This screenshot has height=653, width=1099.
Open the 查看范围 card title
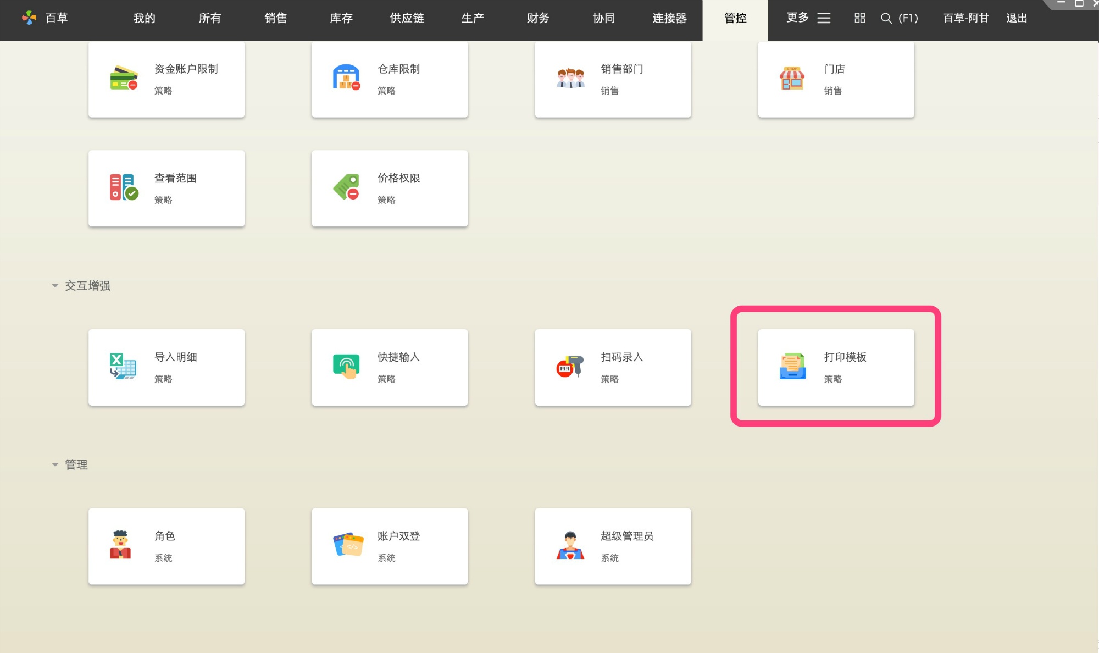click(x=175, y=178)
